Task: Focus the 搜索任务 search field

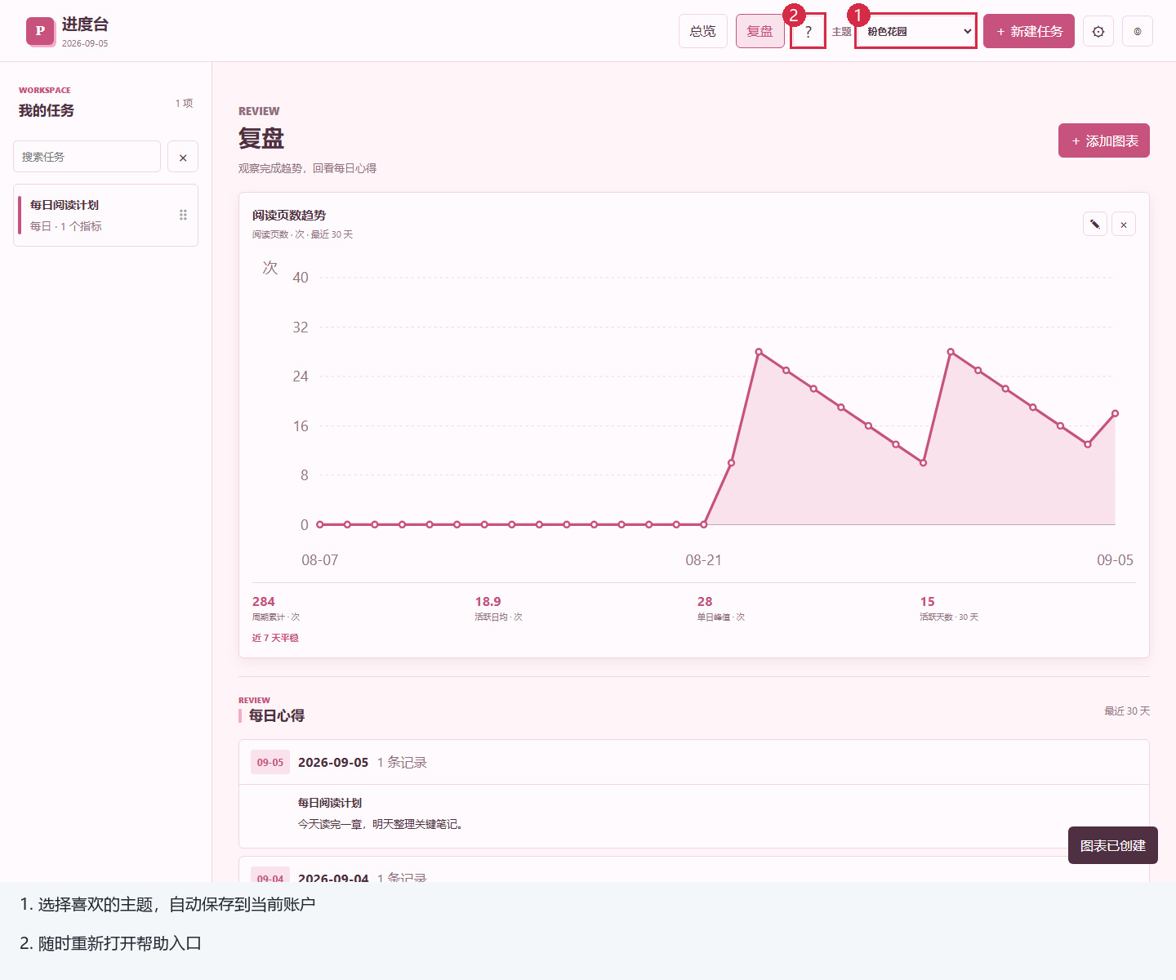Action: click(x=87, y=157)
